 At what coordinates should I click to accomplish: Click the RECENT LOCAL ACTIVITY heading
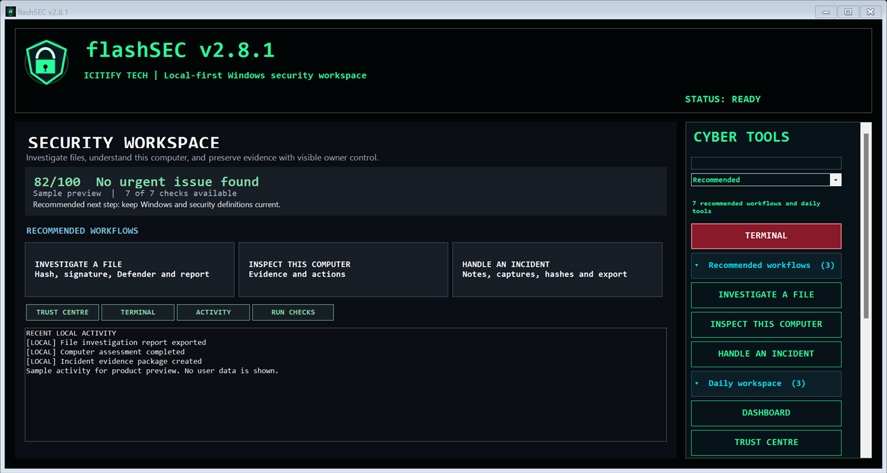[71, 333]
